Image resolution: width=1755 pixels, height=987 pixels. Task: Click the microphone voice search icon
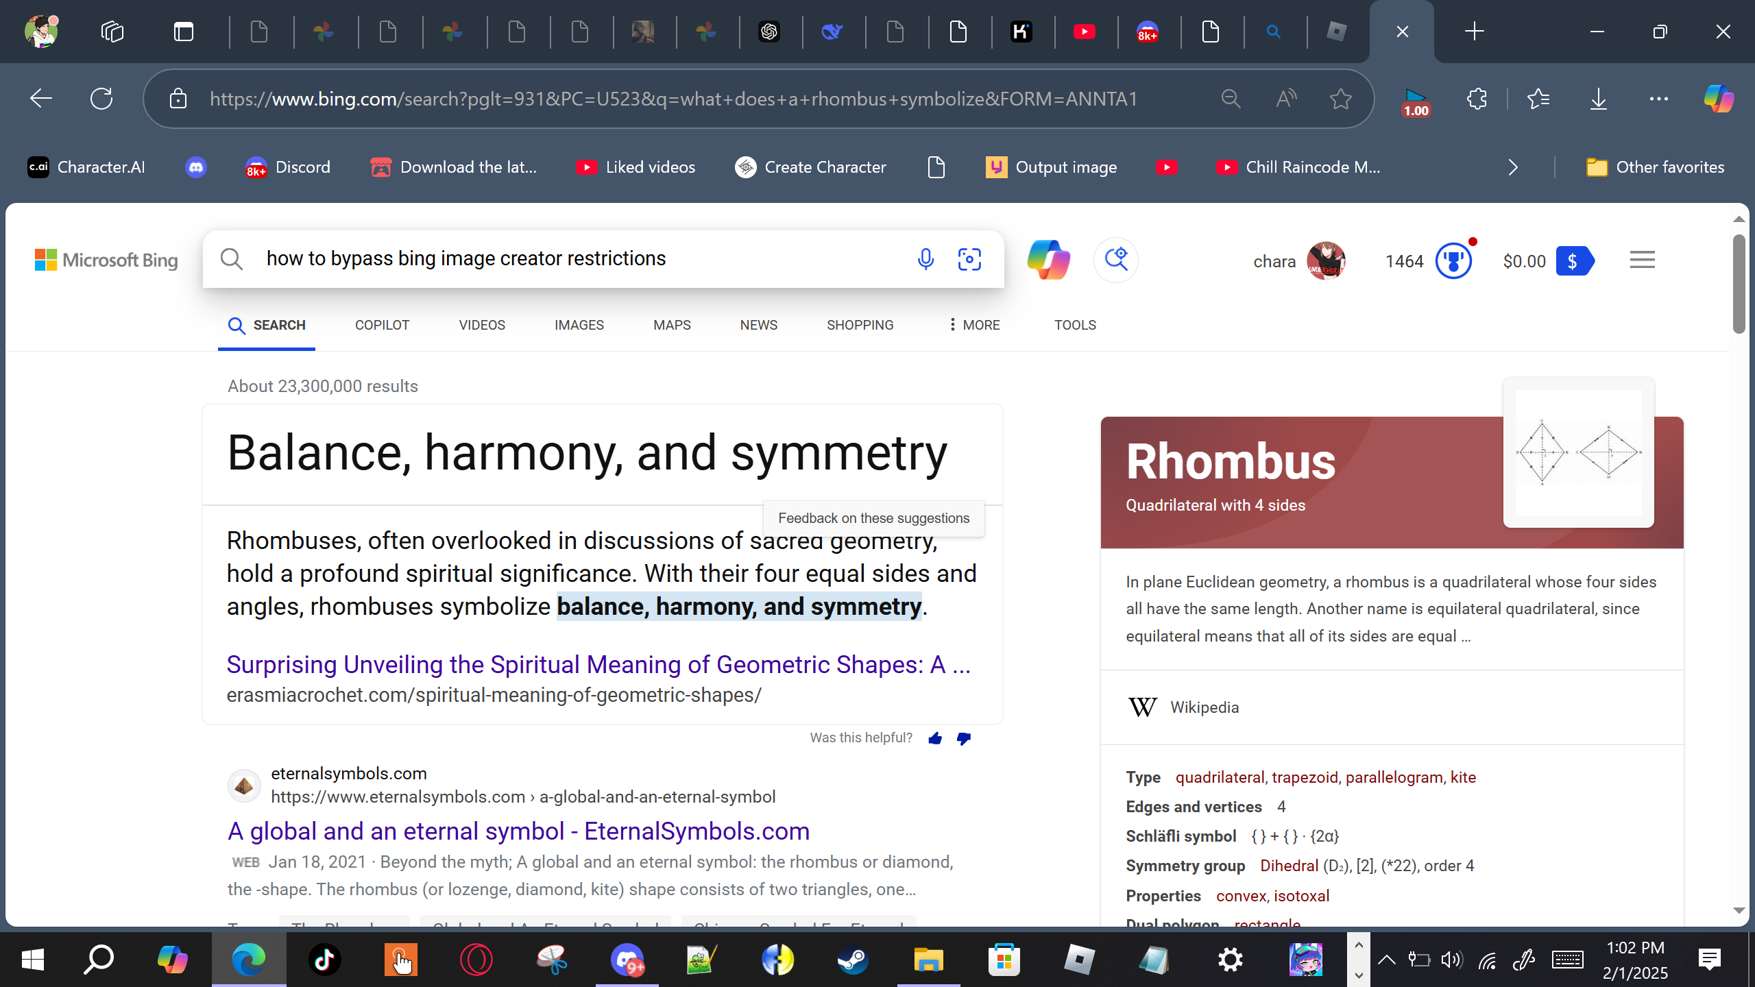coord(925,259)
